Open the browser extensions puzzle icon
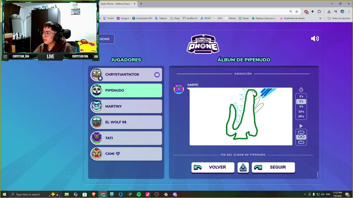The image size is (353, 198). [x=319, y=12]
